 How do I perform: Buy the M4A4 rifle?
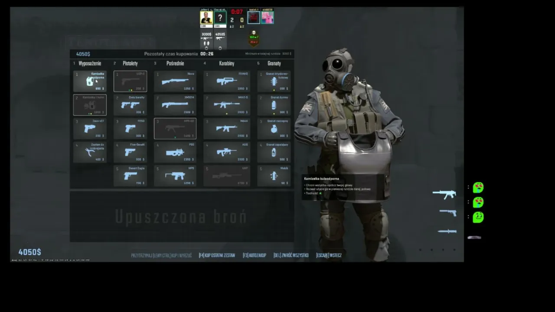pyautogui.click(x=227, y=129)
